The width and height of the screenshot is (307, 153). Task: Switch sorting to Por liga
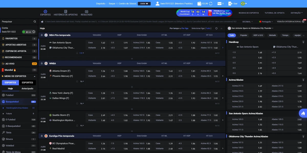coord(185,29)
